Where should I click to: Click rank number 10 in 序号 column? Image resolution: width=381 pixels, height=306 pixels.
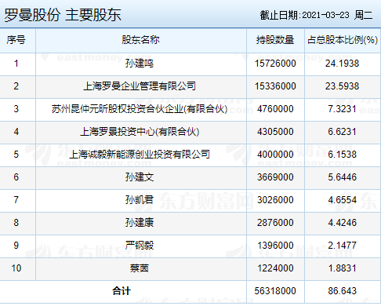coord(16,268)
